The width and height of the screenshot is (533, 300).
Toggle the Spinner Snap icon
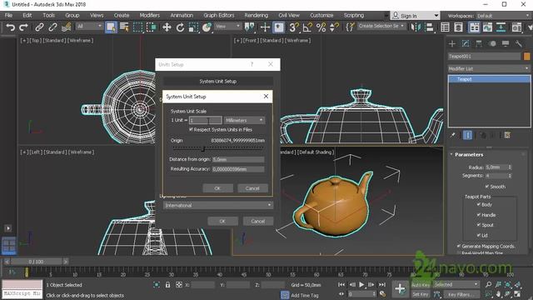click(335, 27)
